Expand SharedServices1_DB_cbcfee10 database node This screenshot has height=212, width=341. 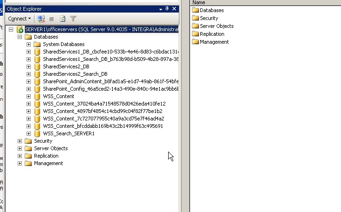pos(28,52)
